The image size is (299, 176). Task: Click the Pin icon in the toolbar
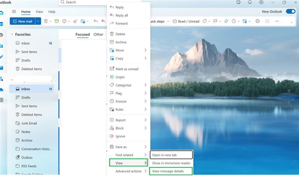[226, 21]
